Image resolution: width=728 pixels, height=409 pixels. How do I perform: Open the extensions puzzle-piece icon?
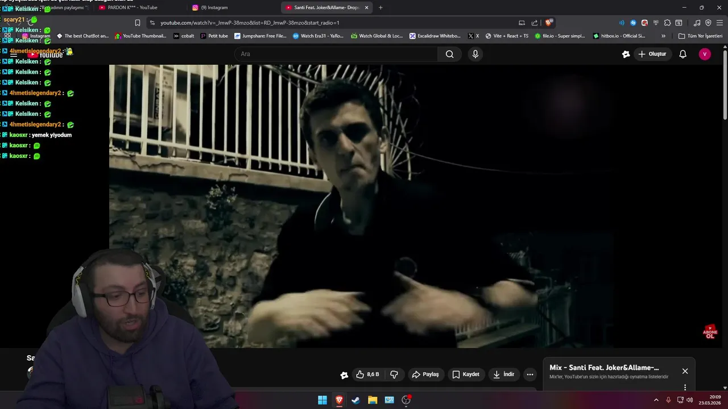pyautogui.click(x=667, y=23)
